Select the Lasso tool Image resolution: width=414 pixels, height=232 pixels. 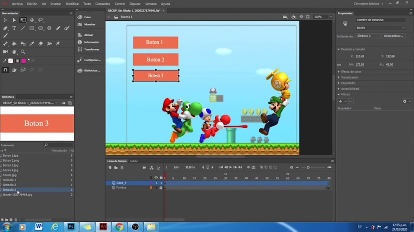click(40, 20)
